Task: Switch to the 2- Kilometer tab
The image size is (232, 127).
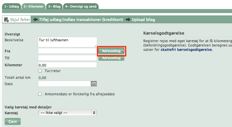Action: [x=34, y=6]
